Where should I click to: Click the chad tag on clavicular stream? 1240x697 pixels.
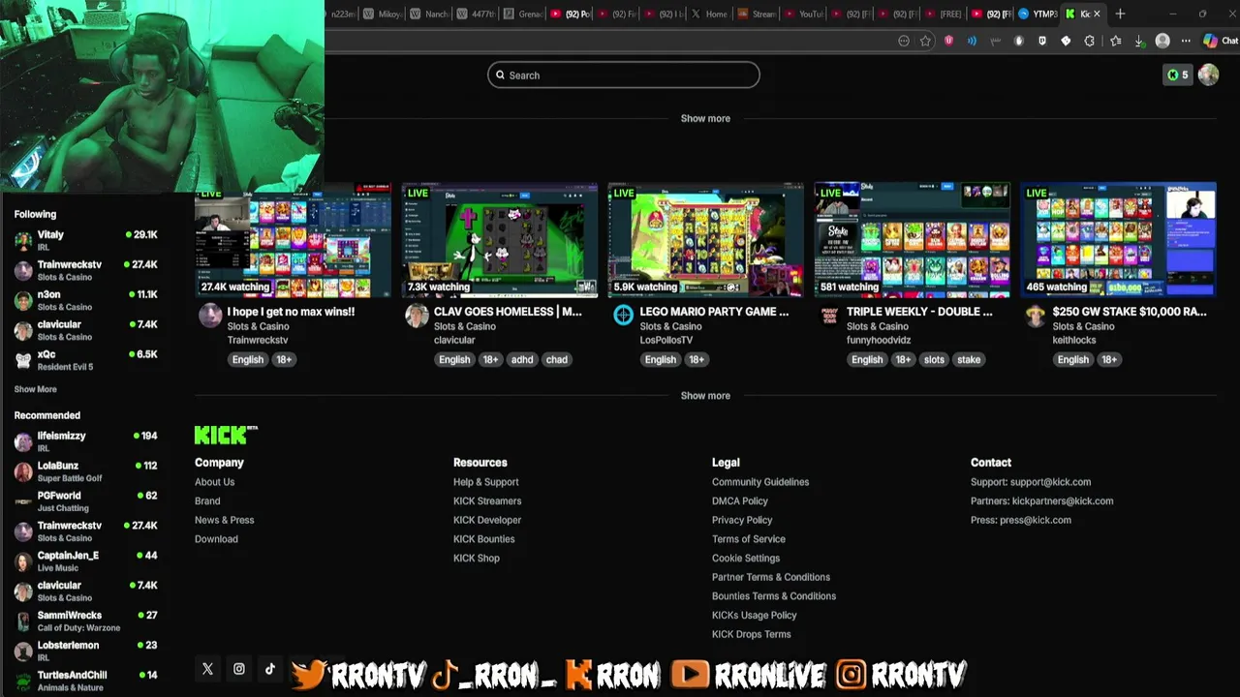tap(556, 359)
